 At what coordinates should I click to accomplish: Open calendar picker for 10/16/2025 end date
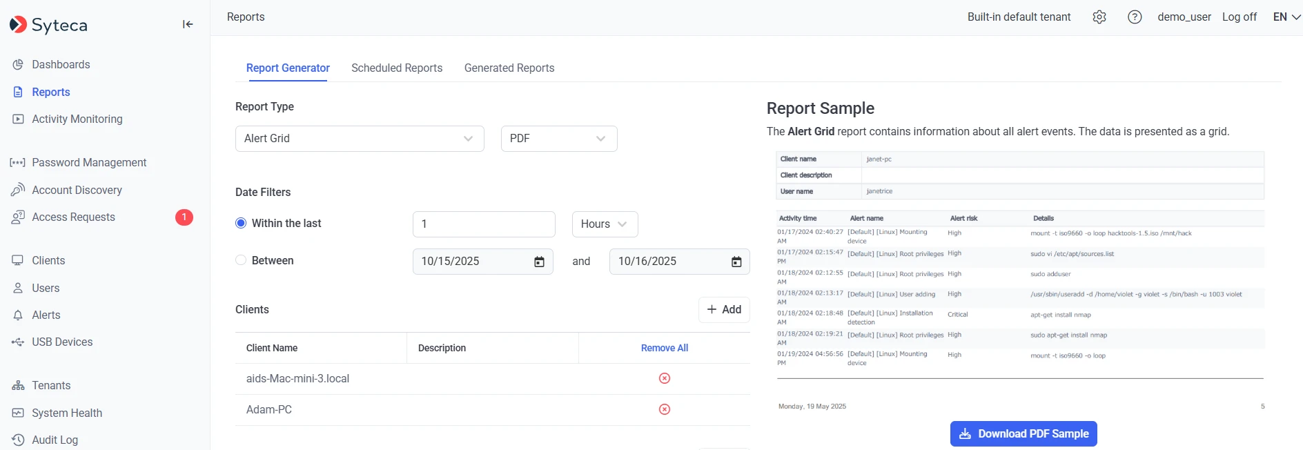736,262
